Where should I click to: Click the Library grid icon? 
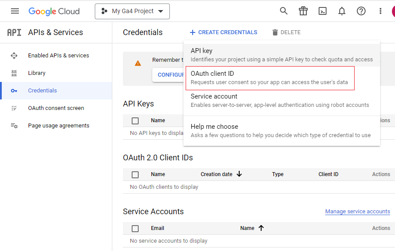coord(14,73)
